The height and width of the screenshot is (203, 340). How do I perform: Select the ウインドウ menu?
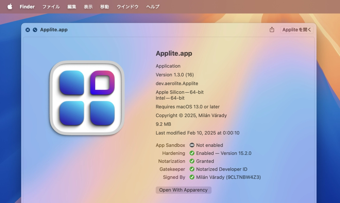pos(127,7)
